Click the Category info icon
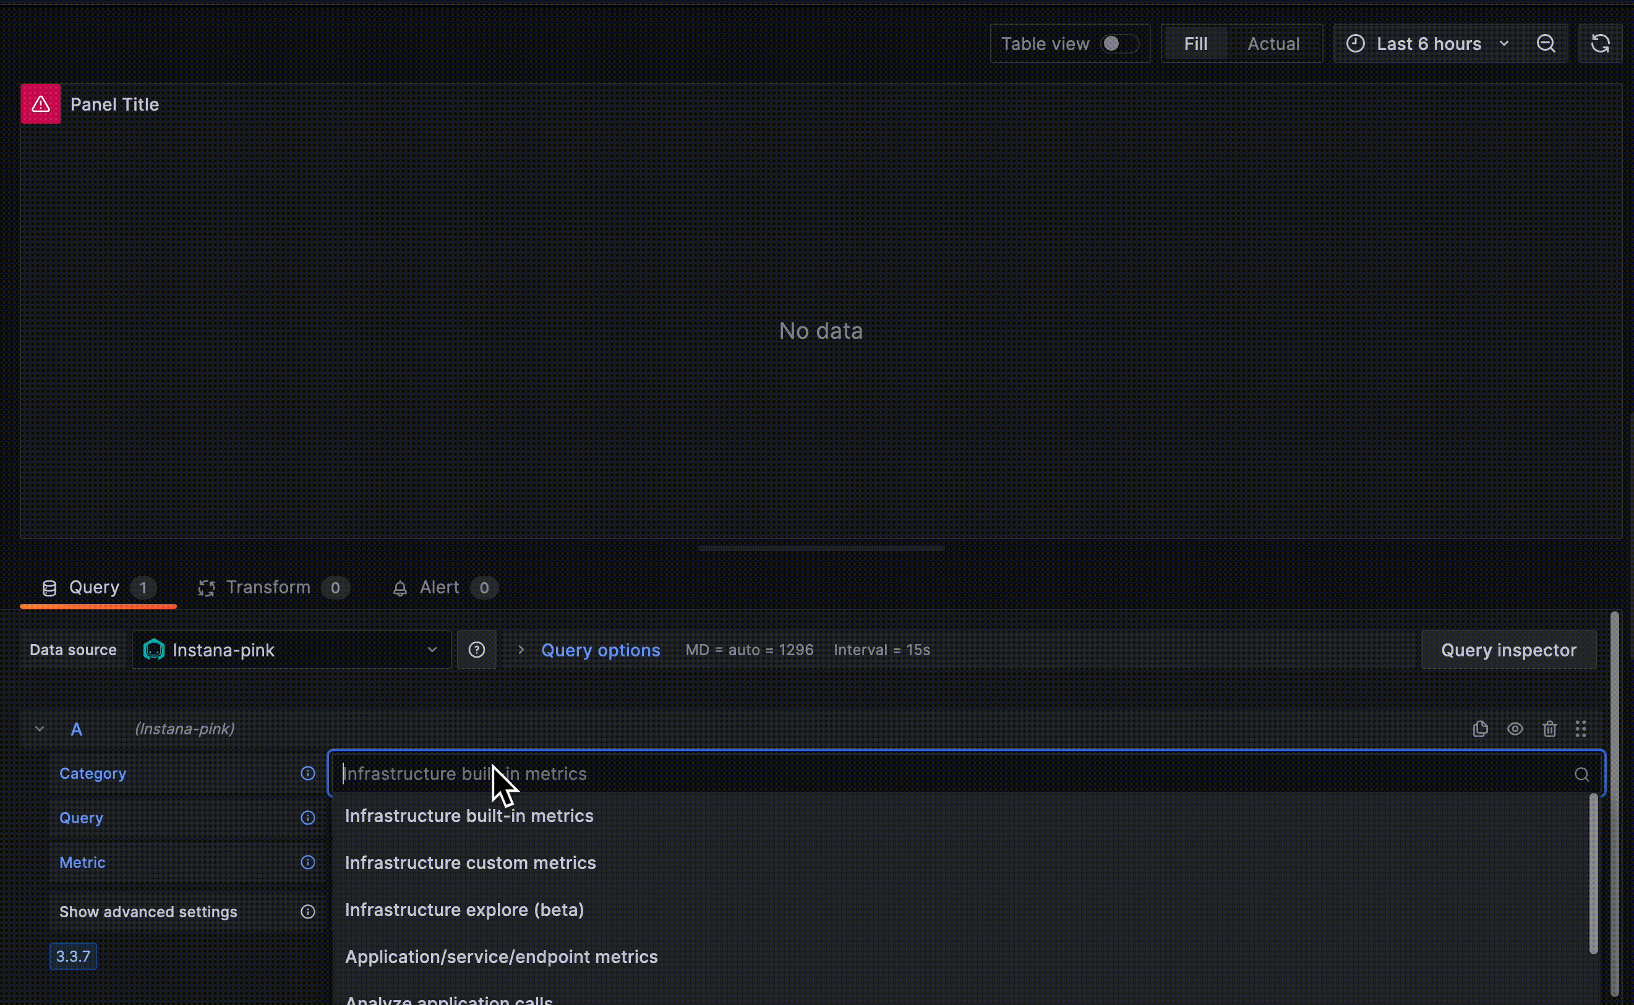This screenshot has width=1634, height=1005. [307, 773]
